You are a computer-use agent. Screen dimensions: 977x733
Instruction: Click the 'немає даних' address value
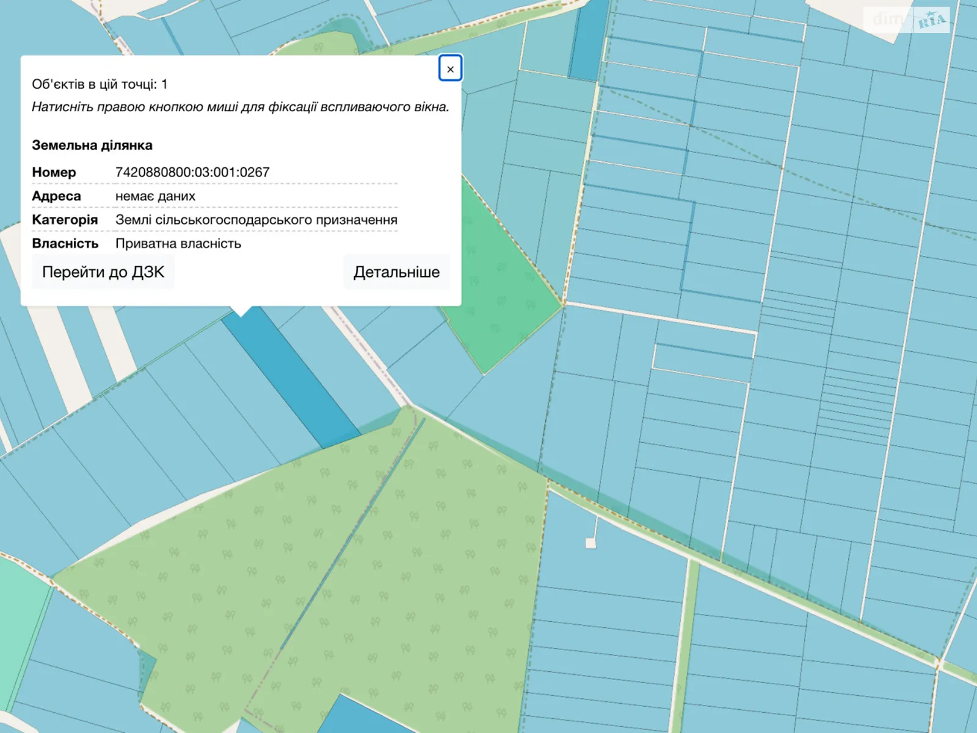tap(156, 196)
